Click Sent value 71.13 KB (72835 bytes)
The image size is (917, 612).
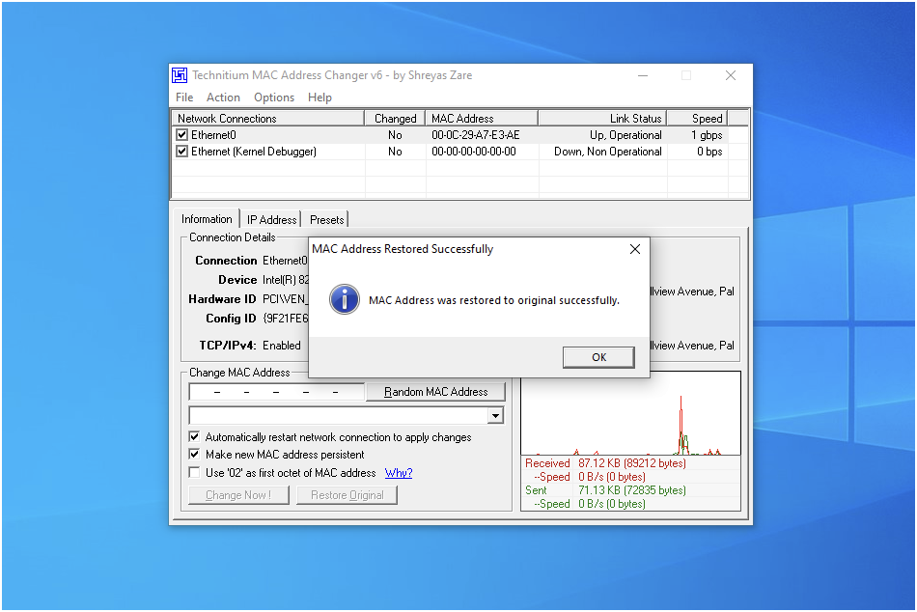click(632, 490)
